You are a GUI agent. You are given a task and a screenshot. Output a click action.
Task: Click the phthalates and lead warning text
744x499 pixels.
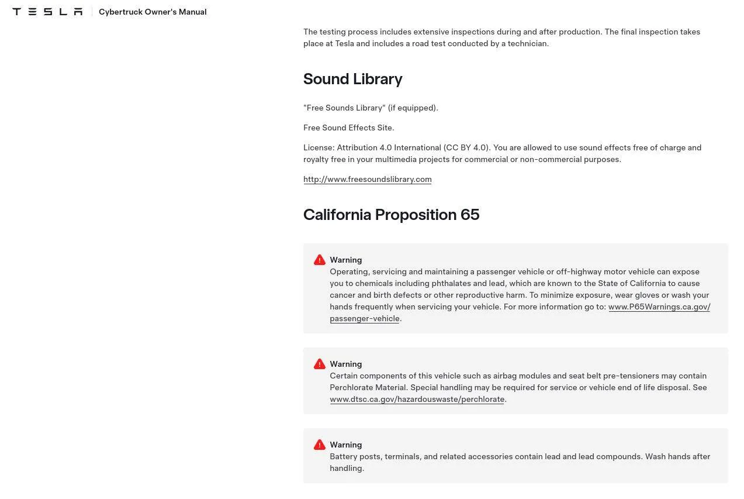point(520,295)
